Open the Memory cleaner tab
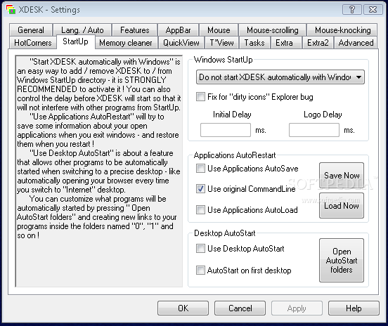 [x=126, y=43]
